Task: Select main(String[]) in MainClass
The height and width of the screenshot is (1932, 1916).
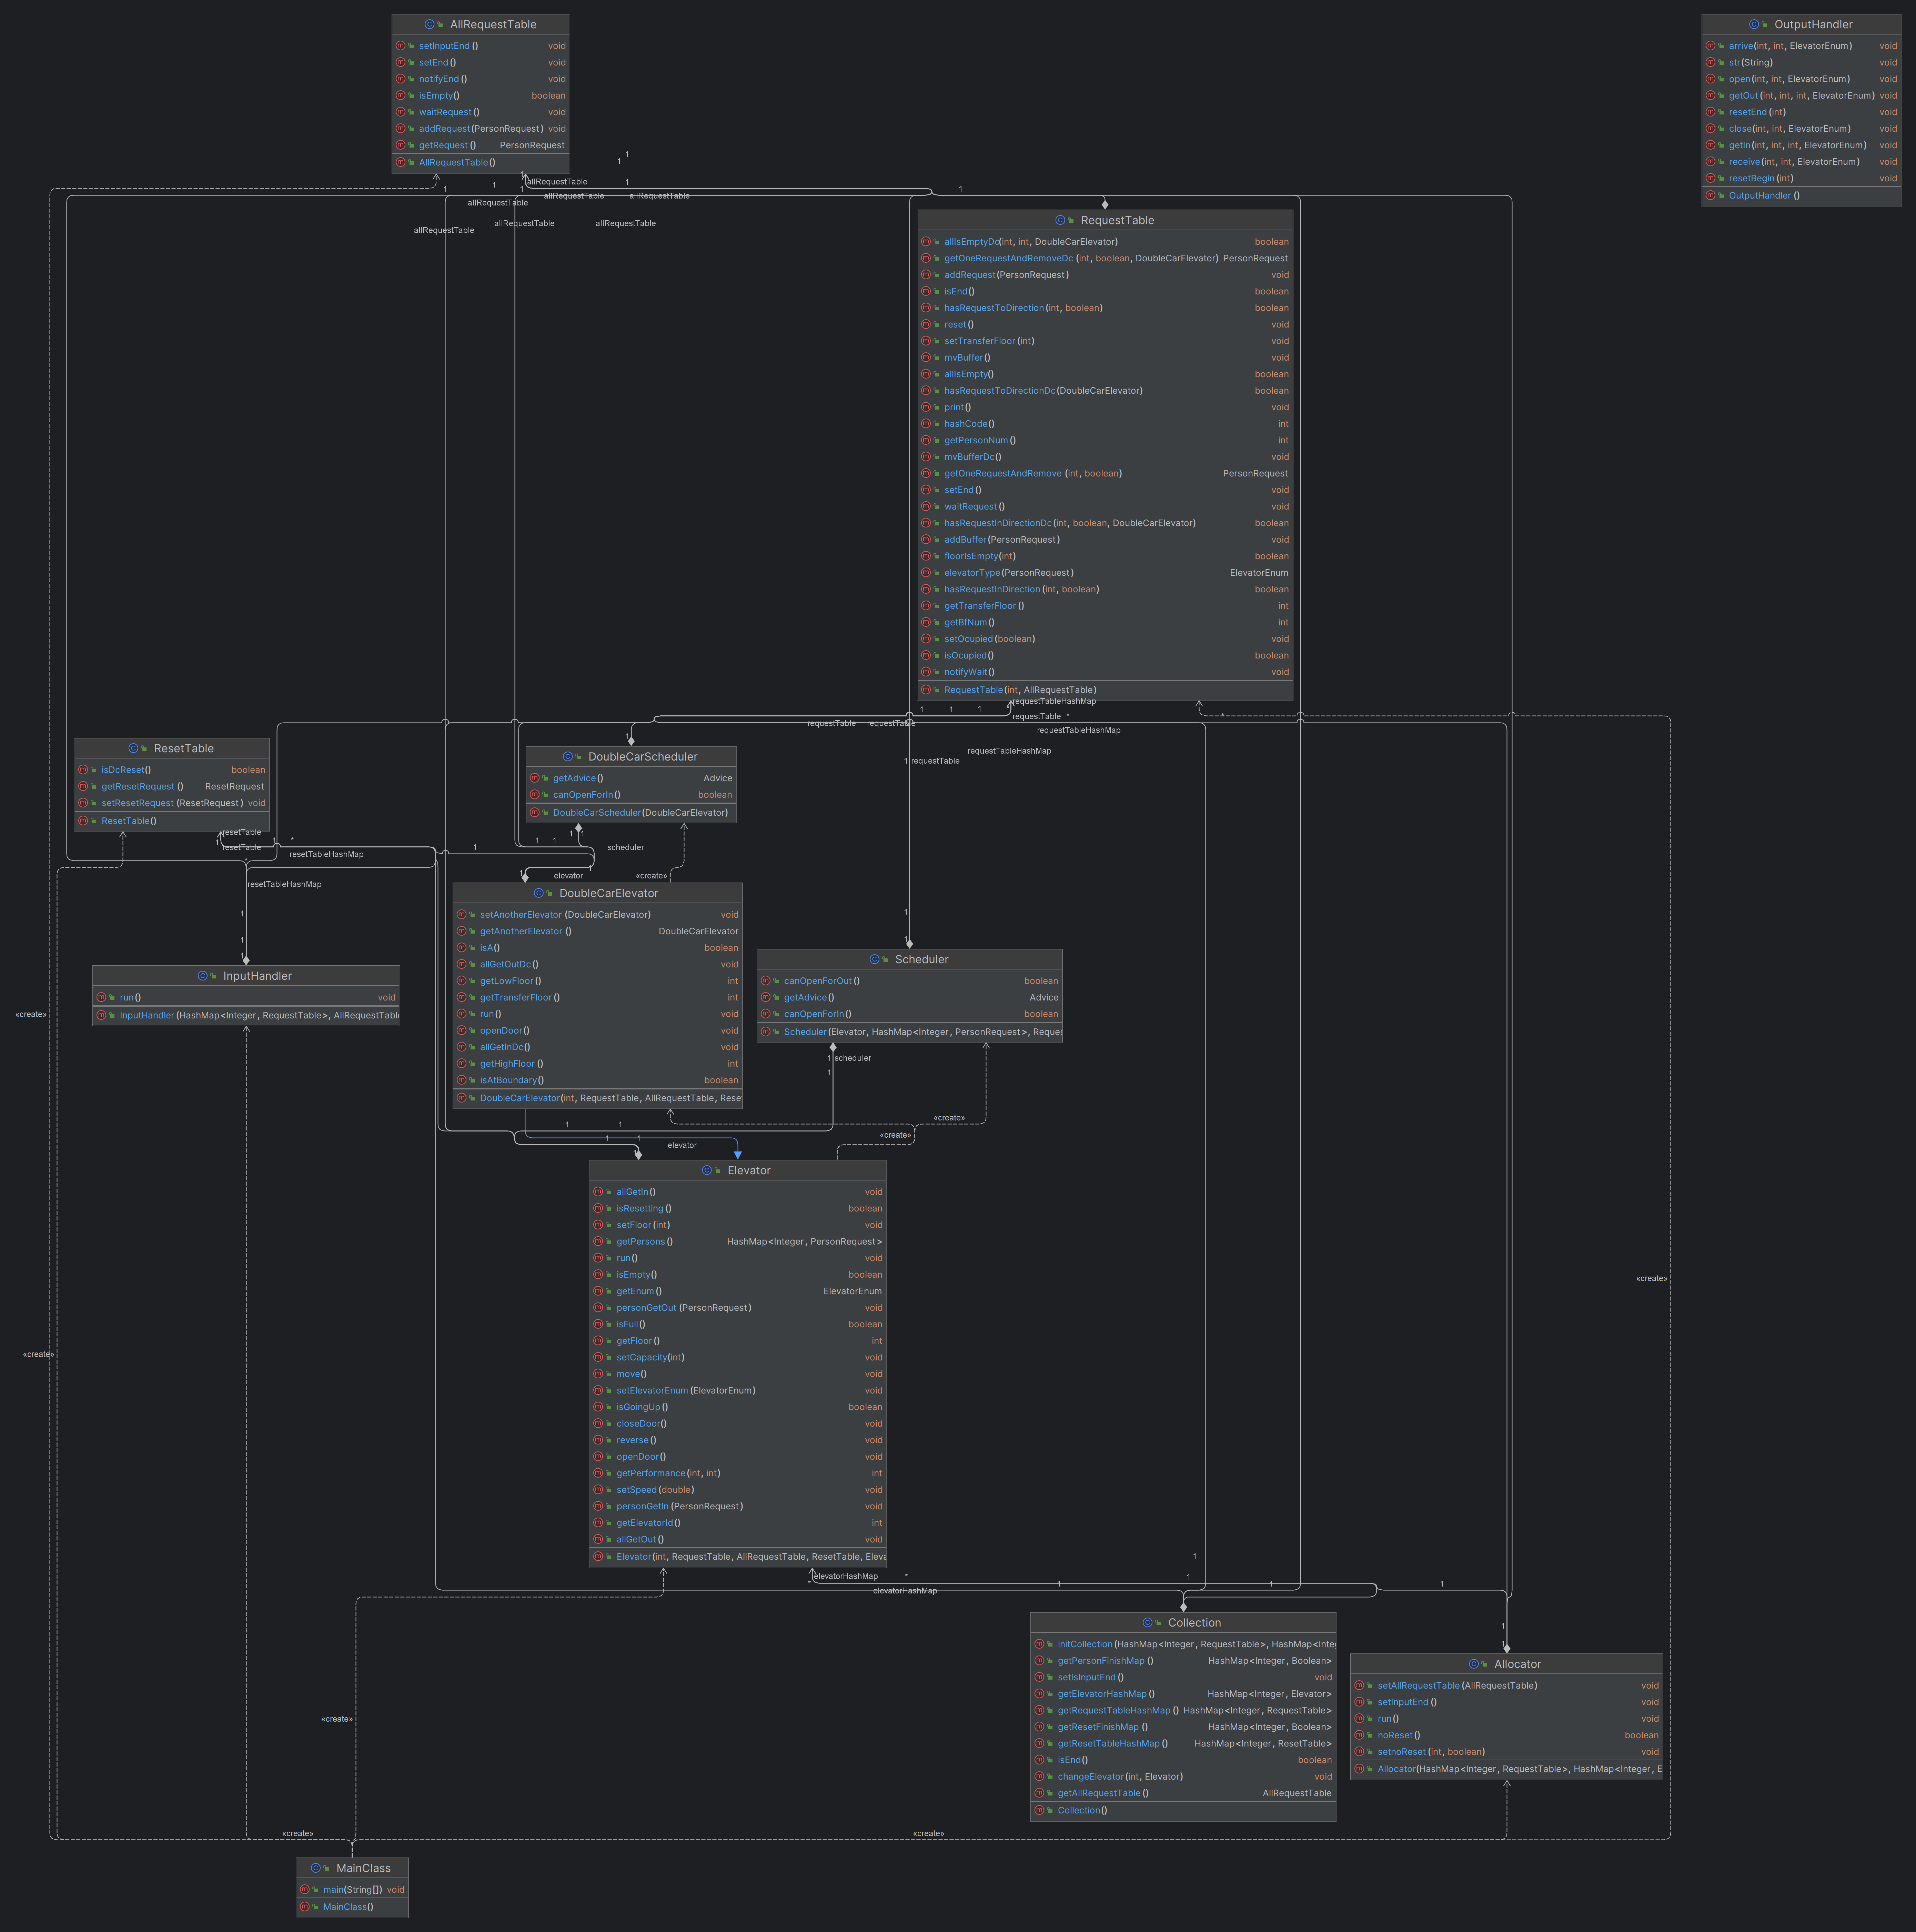Action: click(x=352, y=1890)
